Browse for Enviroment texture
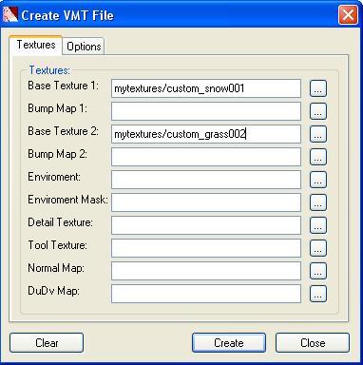This screenshot has width=363, height=365. tap(318, 180)
